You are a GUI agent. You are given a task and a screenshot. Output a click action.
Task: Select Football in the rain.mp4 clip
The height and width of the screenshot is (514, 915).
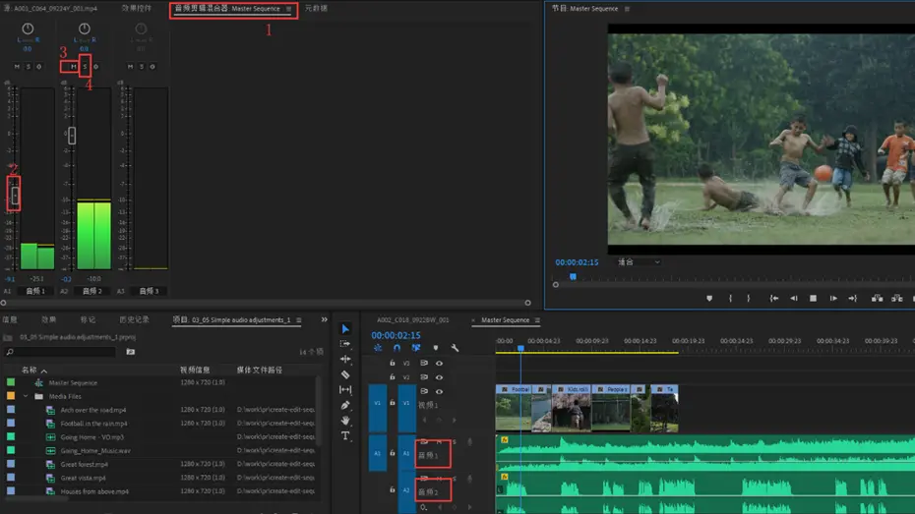[x=93, y=424]
